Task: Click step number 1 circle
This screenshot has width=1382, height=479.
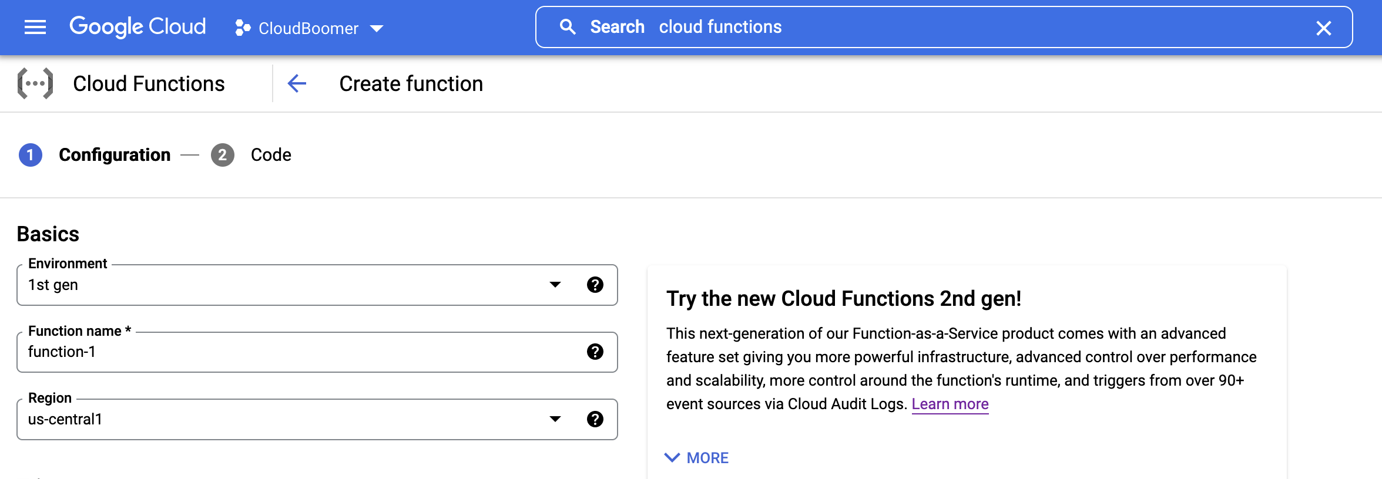Action: point(31,155)
